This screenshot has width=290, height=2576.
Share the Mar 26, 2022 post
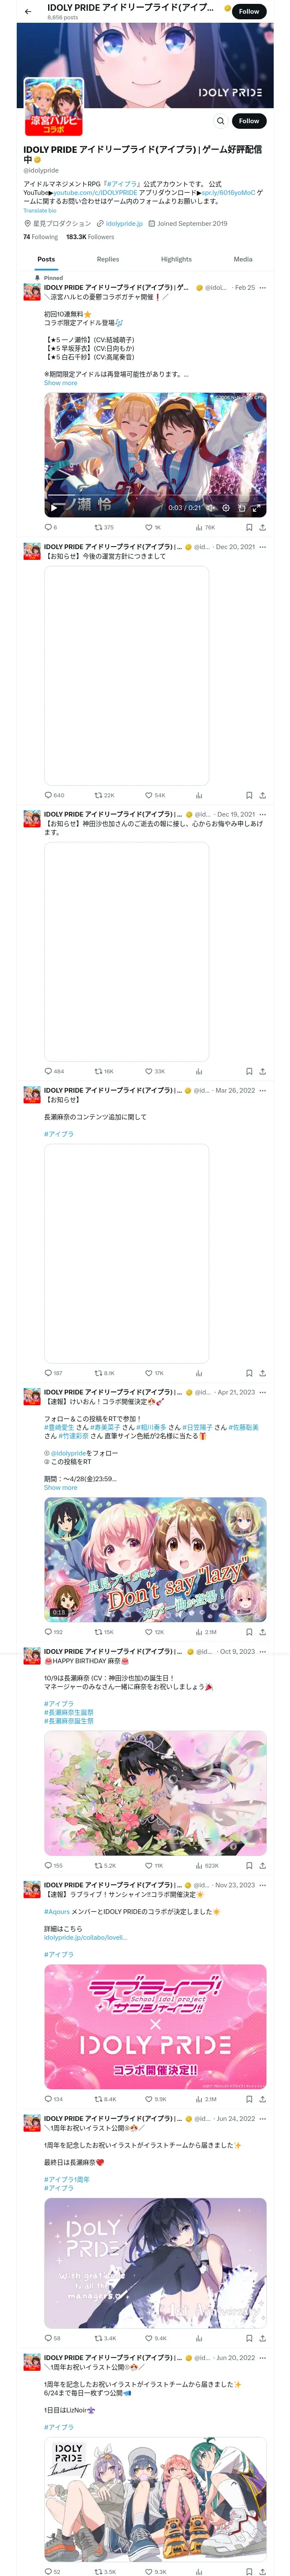click(262, 1373)
